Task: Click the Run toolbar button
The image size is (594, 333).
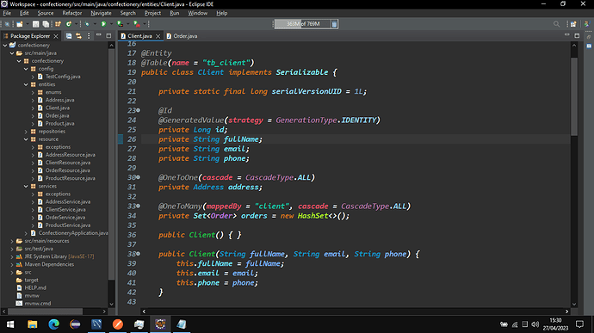Action: pyautogui.click(x=103, y=24)
